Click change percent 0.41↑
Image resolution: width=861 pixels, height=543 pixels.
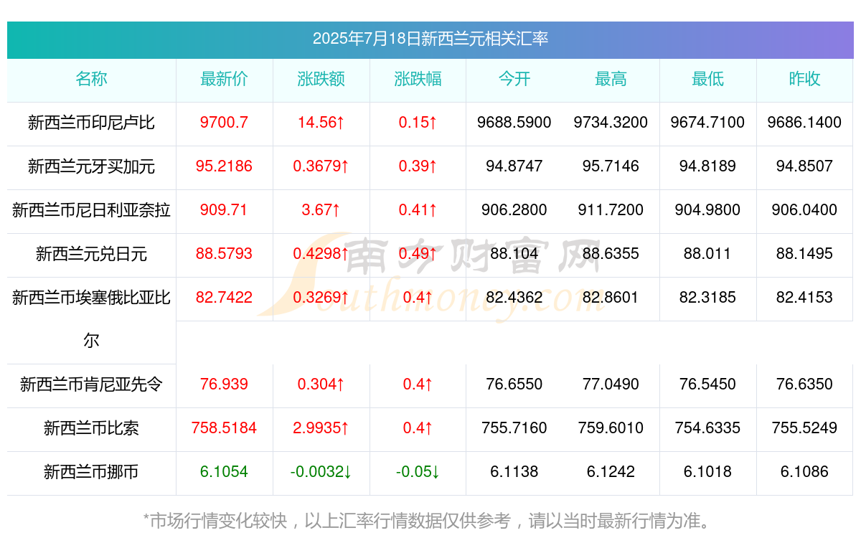[x=418, y=210]
